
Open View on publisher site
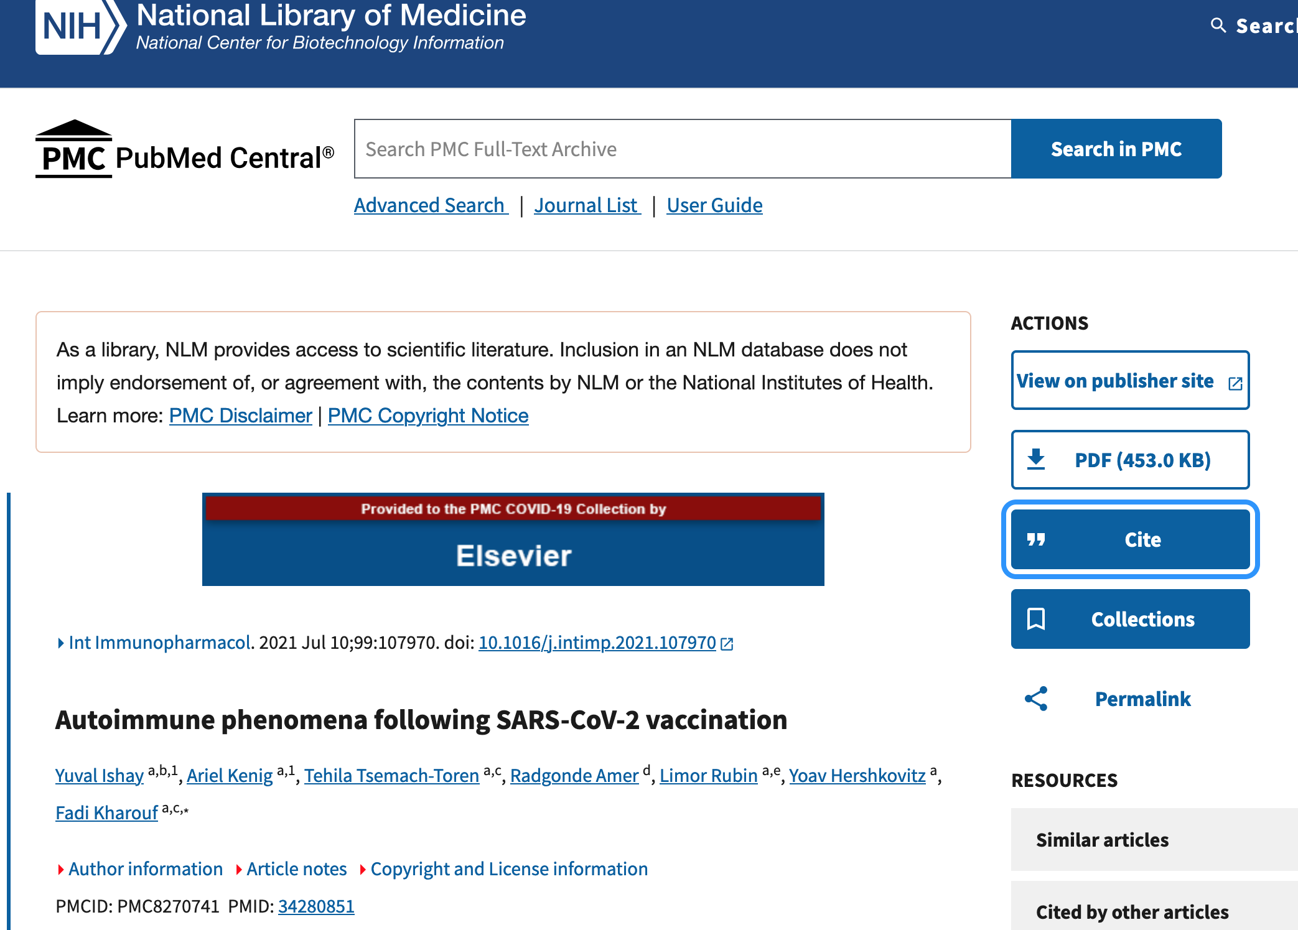click(1129, 381)
